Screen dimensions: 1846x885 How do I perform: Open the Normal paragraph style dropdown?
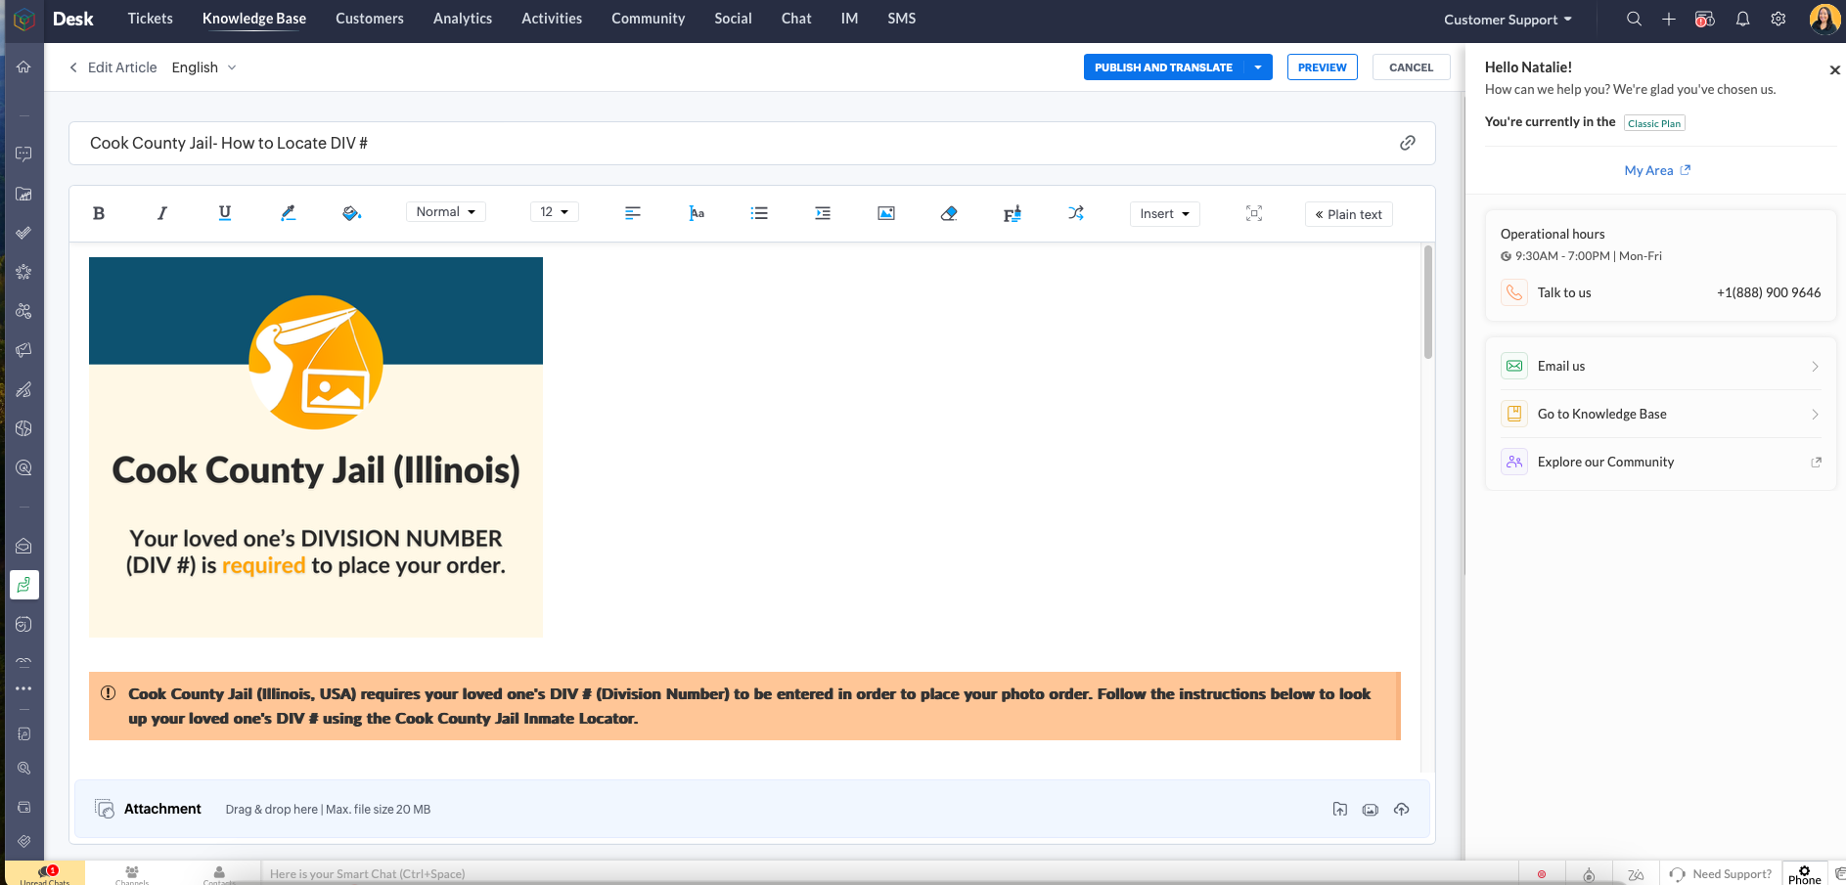tap(446, 212)
